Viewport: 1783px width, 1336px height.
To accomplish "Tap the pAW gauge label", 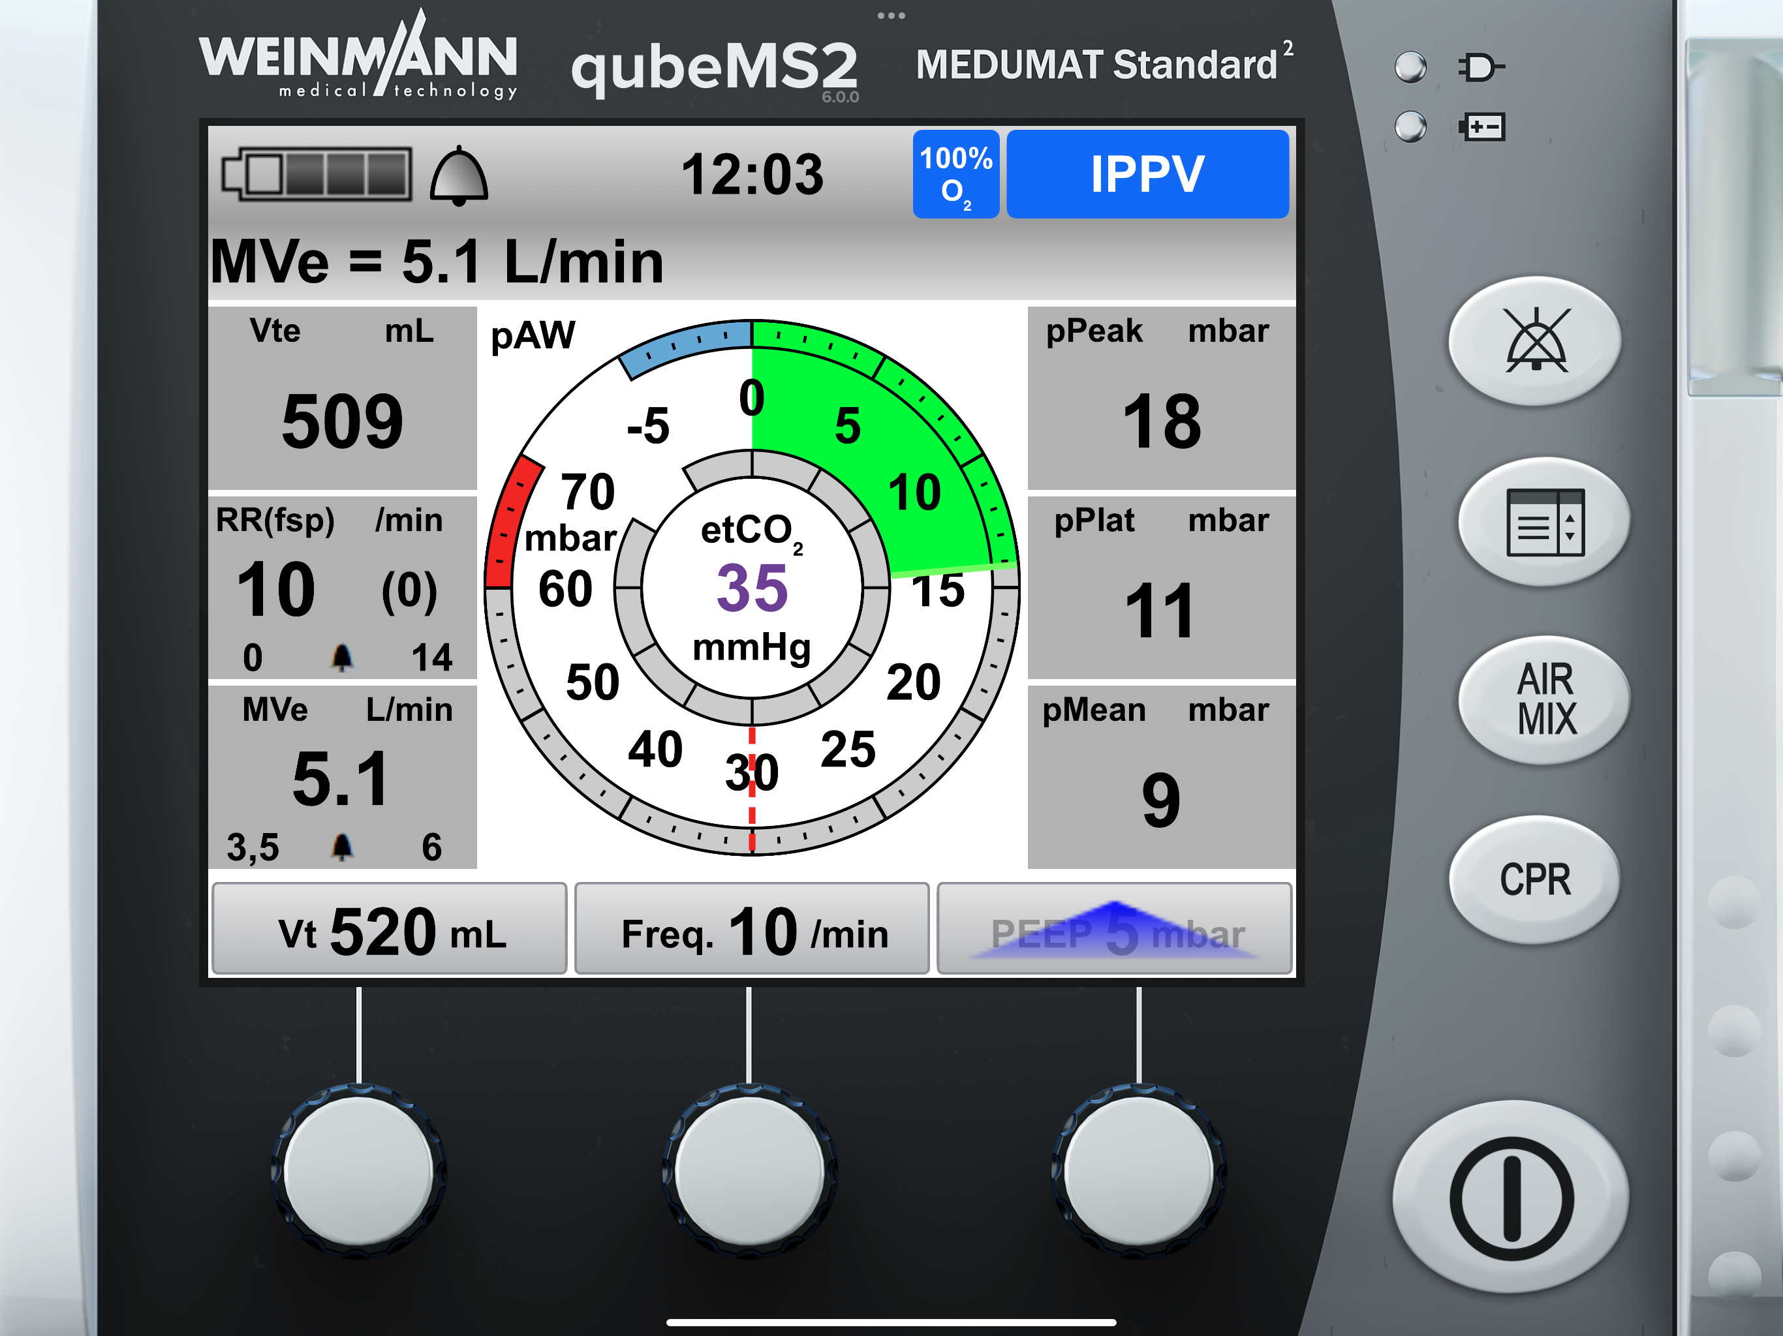I will 533,335.
